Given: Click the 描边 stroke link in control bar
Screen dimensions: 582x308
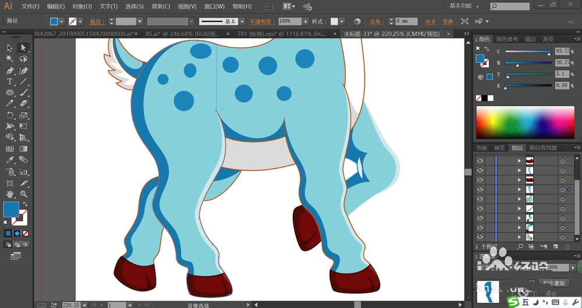Looking at the screenshot, I should [x=97, y=22].
